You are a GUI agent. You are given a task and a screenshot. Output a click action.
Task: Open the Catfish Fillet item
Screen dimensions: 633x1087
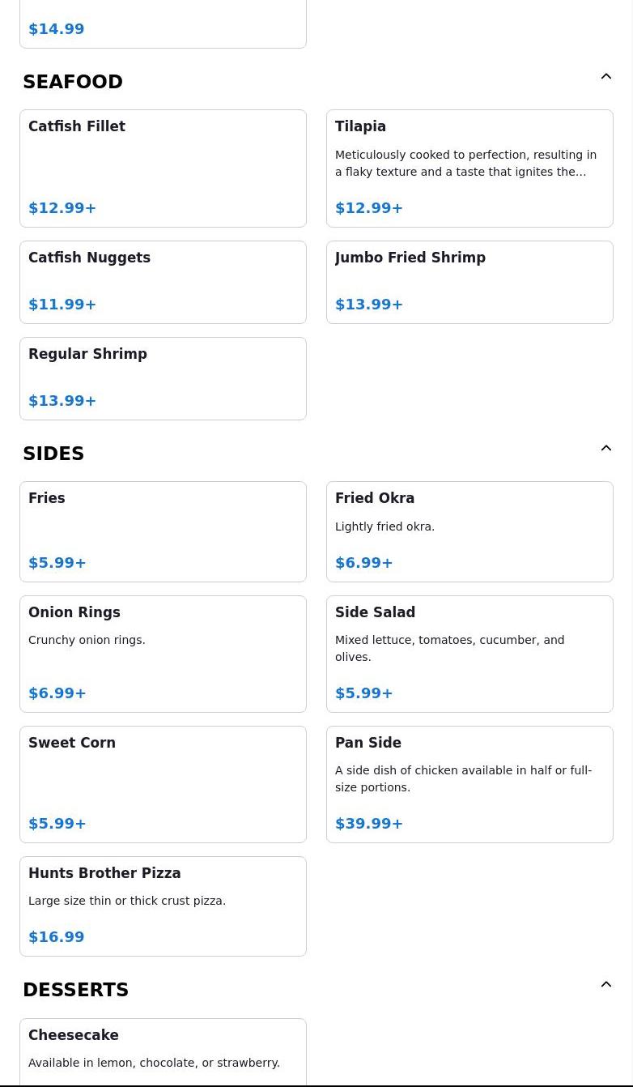pyautogui.click(x=163, y=168)
